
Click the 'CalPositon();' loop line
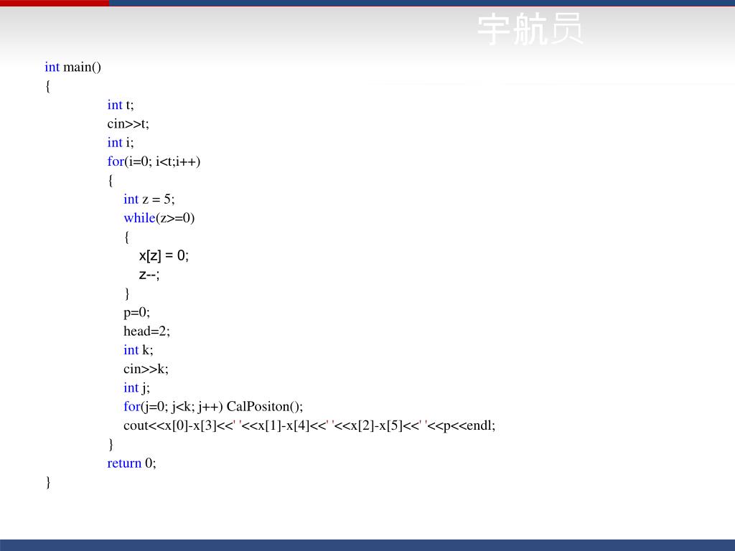click(x=213, y=407)
